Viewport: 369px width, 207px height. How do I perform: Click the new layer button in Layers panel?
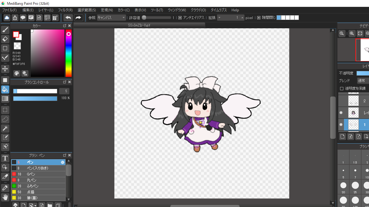343,136
